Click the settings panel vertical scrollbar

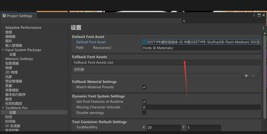point(264,77)
